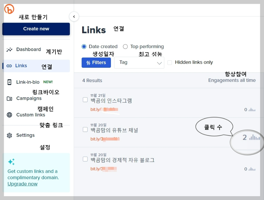
Task: Select the Top performing radio button
Action: point(125,47)
